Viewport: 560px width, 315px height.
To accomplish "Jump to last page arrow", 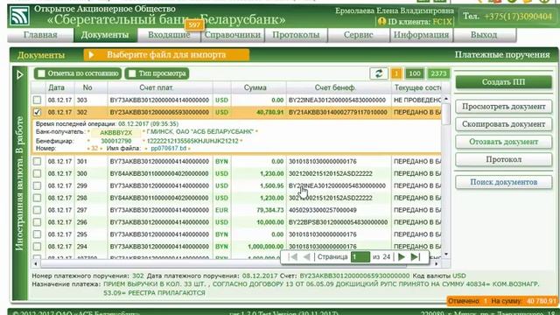I will (x=415, y=256).
